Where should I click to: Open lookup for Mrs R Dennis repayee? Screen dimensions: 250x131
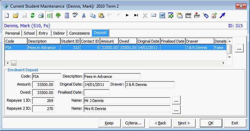[x=176, y=110]
